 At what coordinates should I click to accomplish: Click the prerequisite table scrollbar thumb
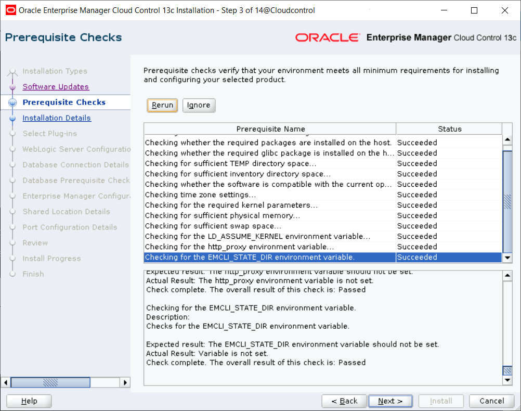click(x=507, y=202)
